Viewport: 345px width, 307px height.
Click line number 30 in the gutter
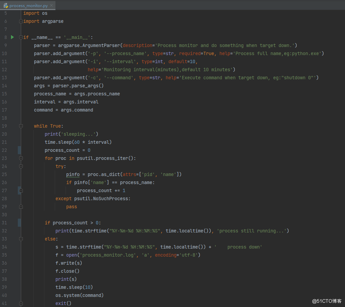tap(4, 215)
